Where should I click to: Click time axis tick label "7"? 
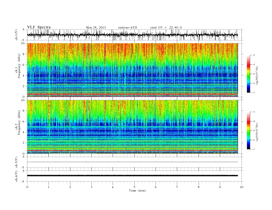click(x=177, y=187)
